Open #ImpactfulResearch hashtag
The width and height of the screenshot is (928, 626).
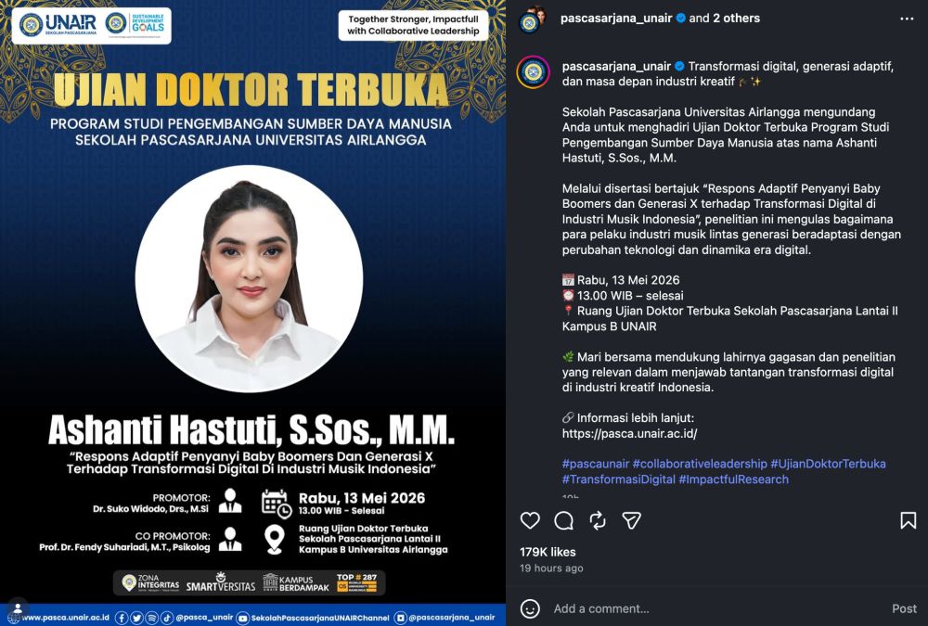tap(733, 479)
